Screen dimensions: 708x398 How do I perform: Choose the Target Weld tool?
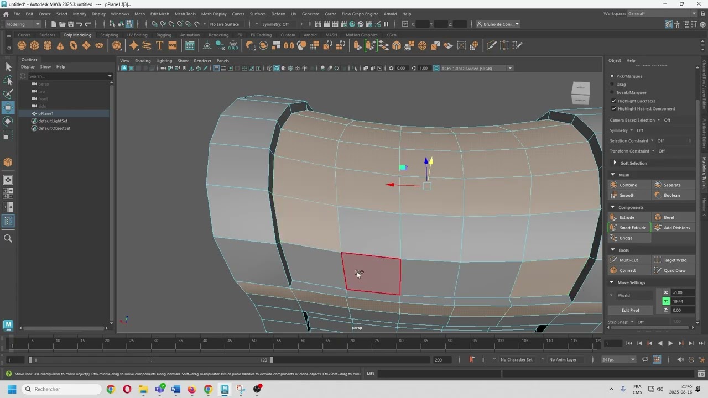coord(674,260)
